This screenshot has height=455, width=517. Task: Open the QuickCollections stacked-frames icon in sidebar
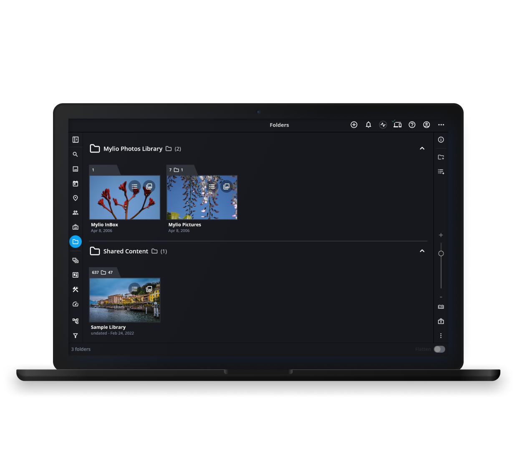[x=76, y=260]
